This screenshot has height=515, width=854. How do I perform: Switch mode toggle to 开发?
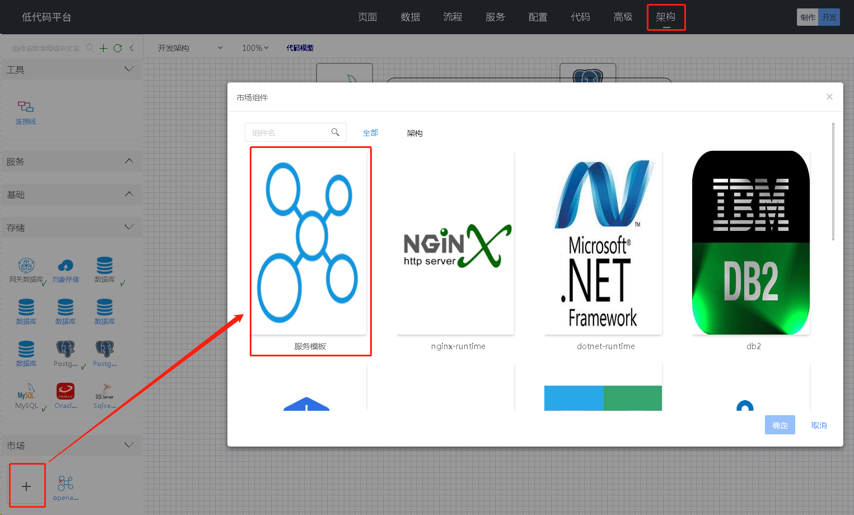tap(829, 17)
